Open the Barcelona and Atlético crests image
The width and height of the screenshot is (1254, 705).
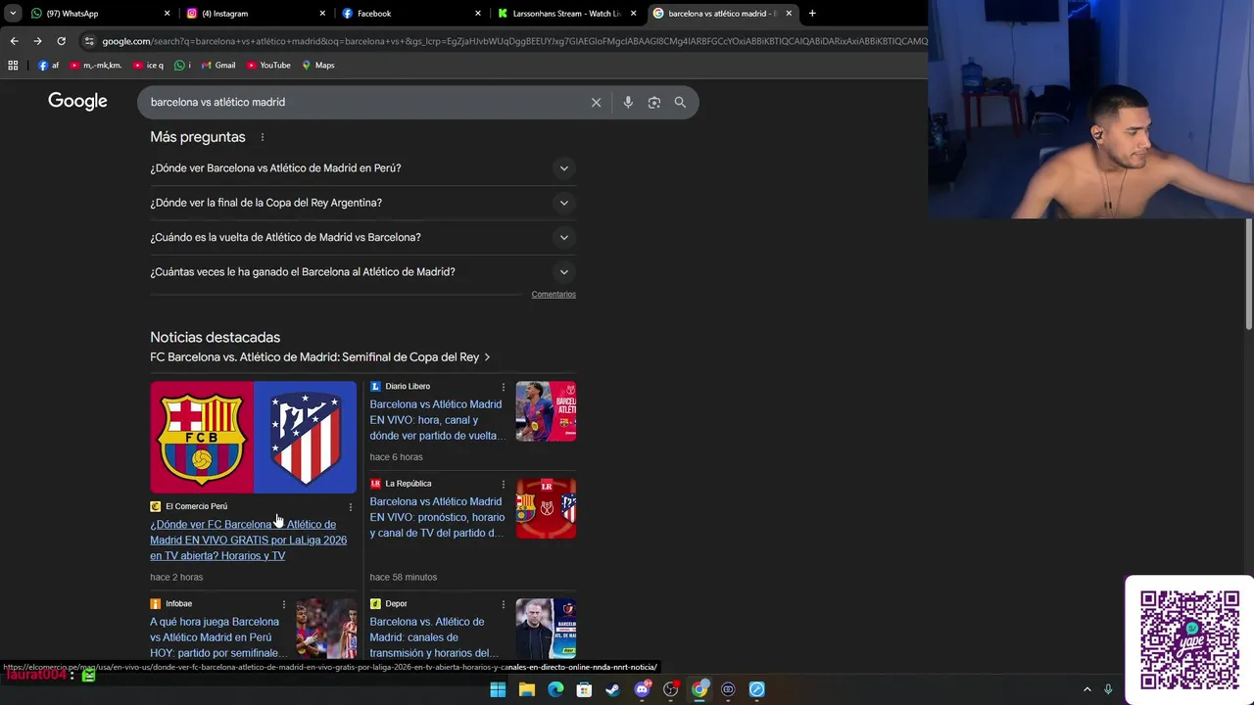coord(253,438)
